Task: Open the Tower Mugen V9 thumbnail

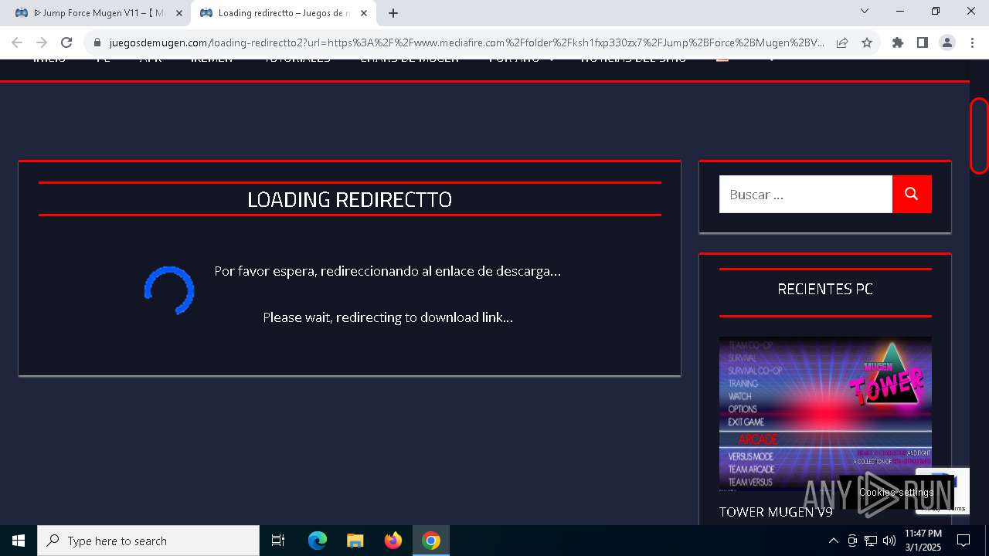Action: point(825,414)
